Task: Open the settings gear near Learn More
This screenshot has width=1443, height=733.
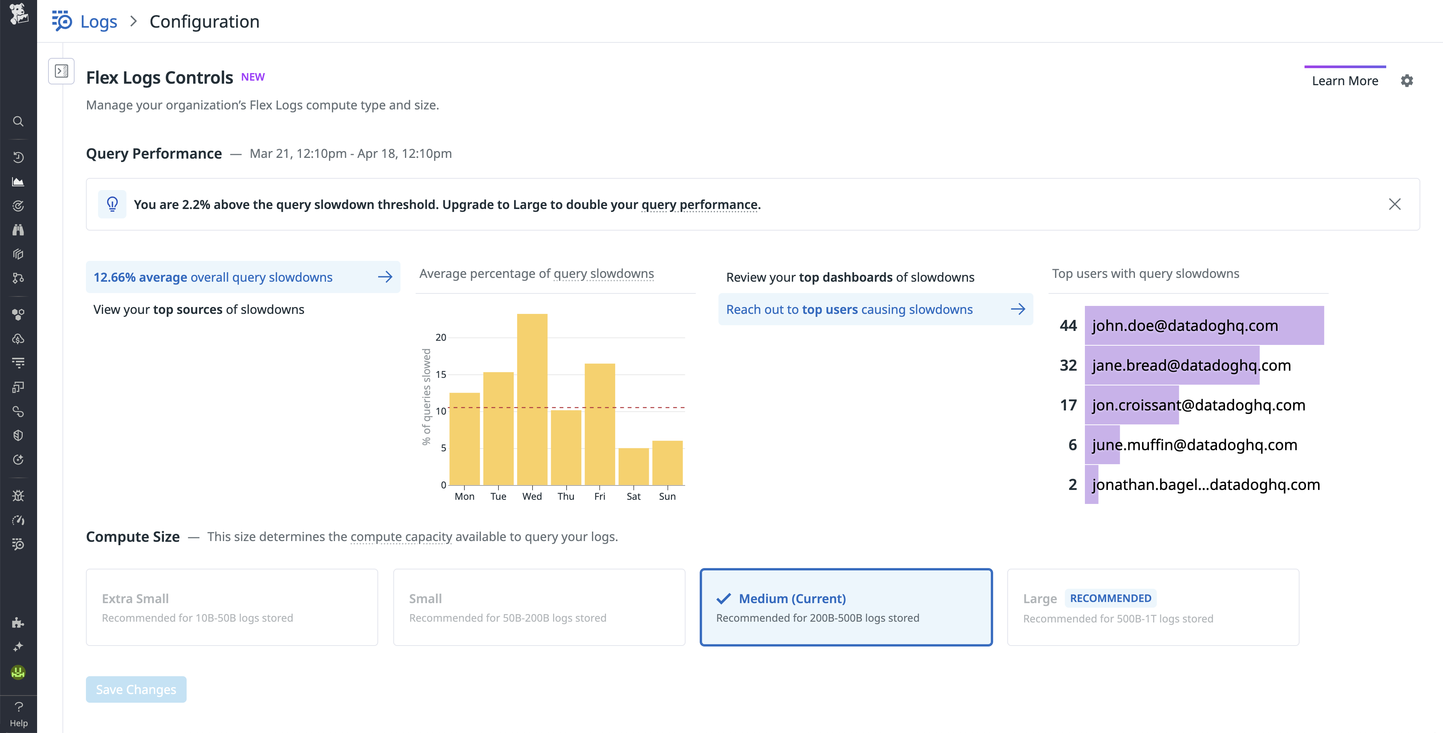Action: pos(1408,81)
